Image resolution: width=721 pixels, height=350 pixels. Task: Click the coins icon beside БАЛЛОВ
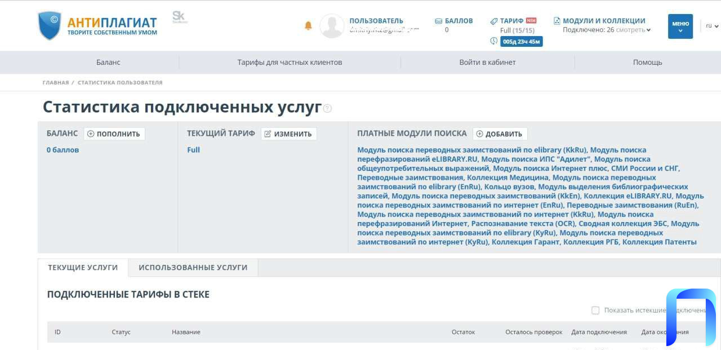click(438, 21)
